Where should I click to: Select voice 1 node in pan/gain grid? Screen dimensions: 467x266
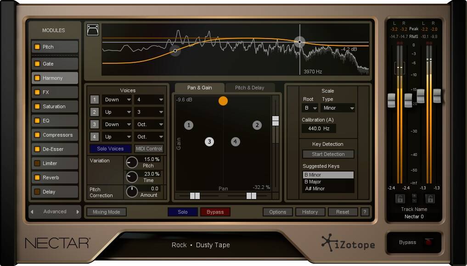coord(189,125)
